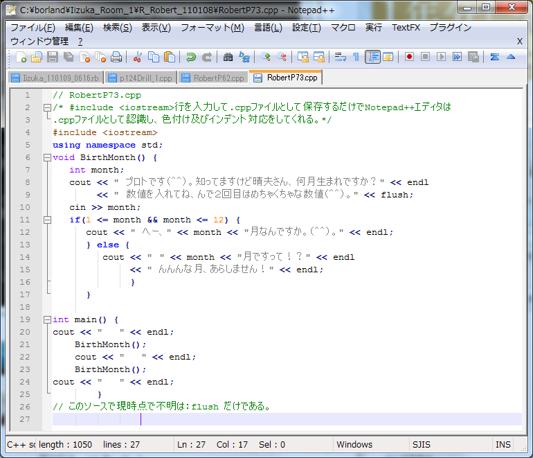Click the 'flush' keyword on line 9

click(395, 195)
